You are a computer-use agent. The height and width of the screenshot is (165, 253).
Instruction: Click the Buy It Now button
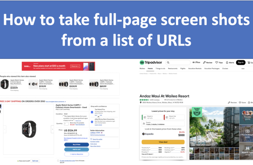[x=77, y=144]
